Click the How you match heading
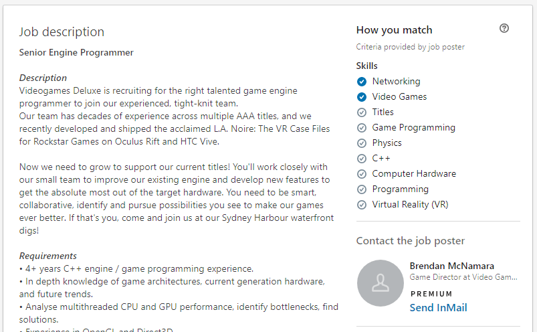The height and width of the screenshot is (332, 537). (394, 30)
